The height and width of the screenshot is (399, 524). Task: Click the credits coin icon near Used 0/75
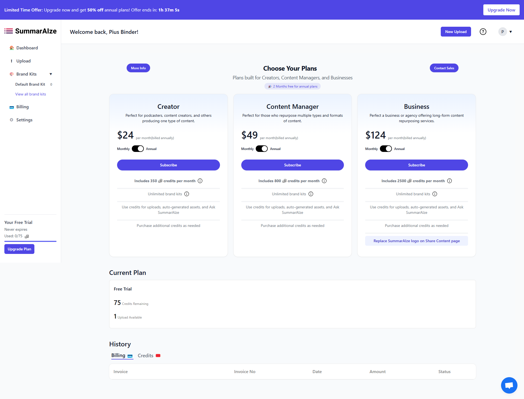27,236
